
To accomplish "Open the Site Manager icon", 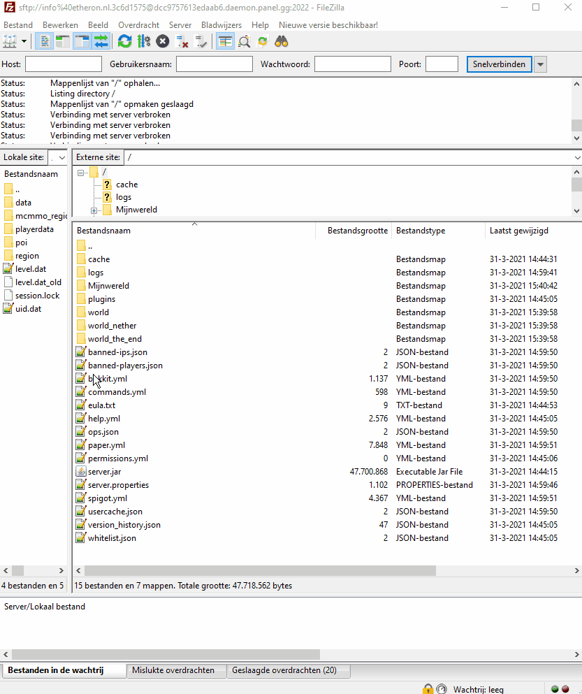I will tap(10, 41).
